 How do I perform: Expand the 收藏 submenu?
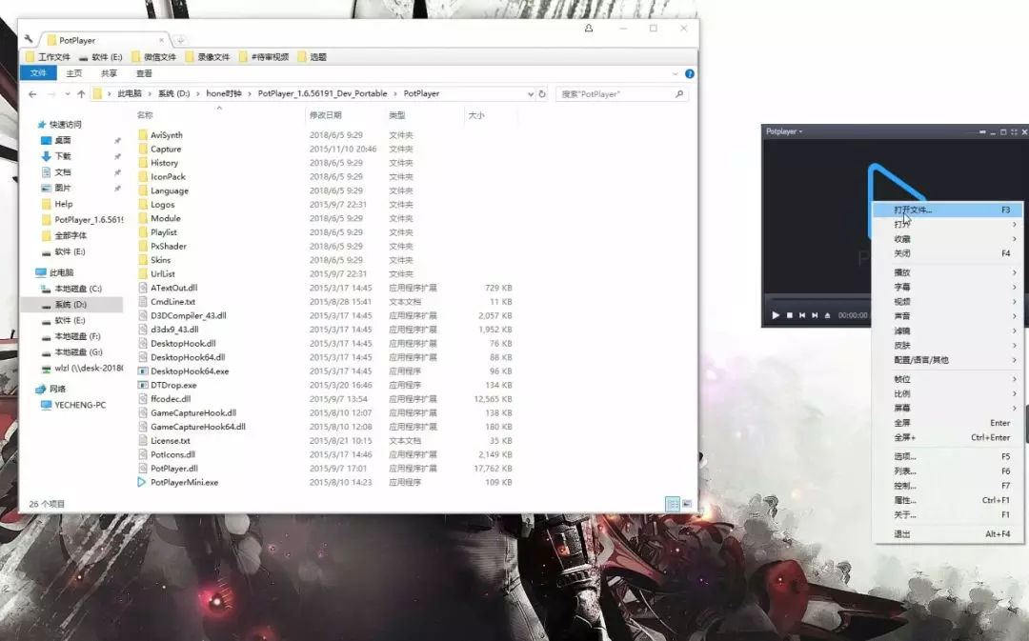click(948, 239)
